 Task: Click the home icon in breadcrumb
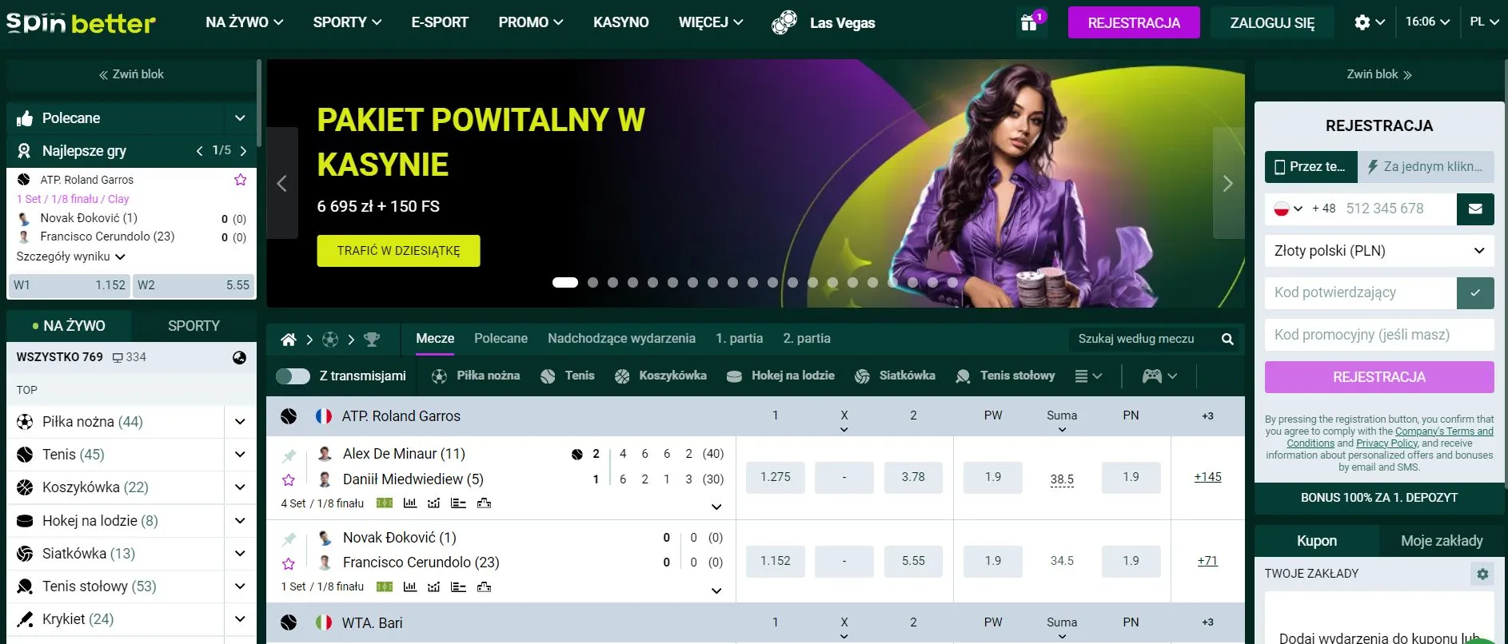(289, 340)
